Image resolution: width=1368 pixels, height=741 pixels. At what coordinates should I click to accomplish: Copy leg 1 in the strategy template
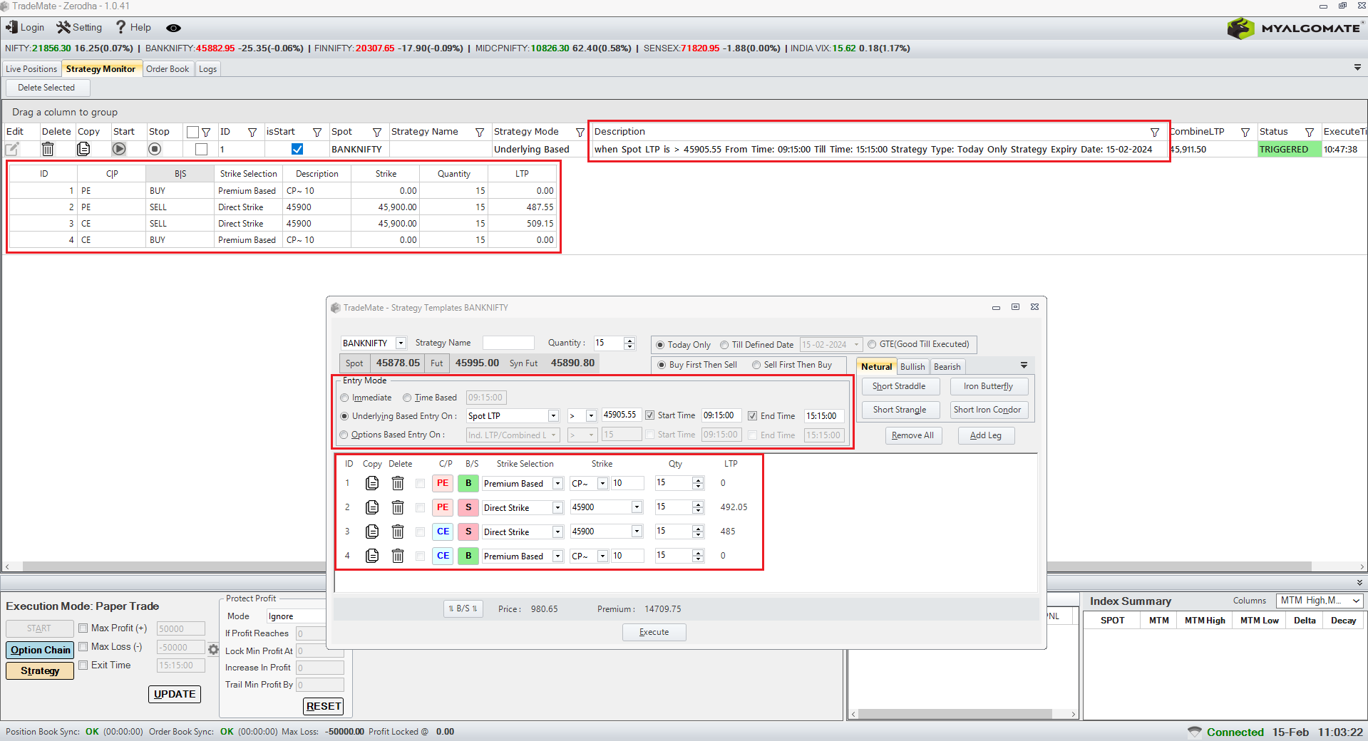click(x=372, y=483)
